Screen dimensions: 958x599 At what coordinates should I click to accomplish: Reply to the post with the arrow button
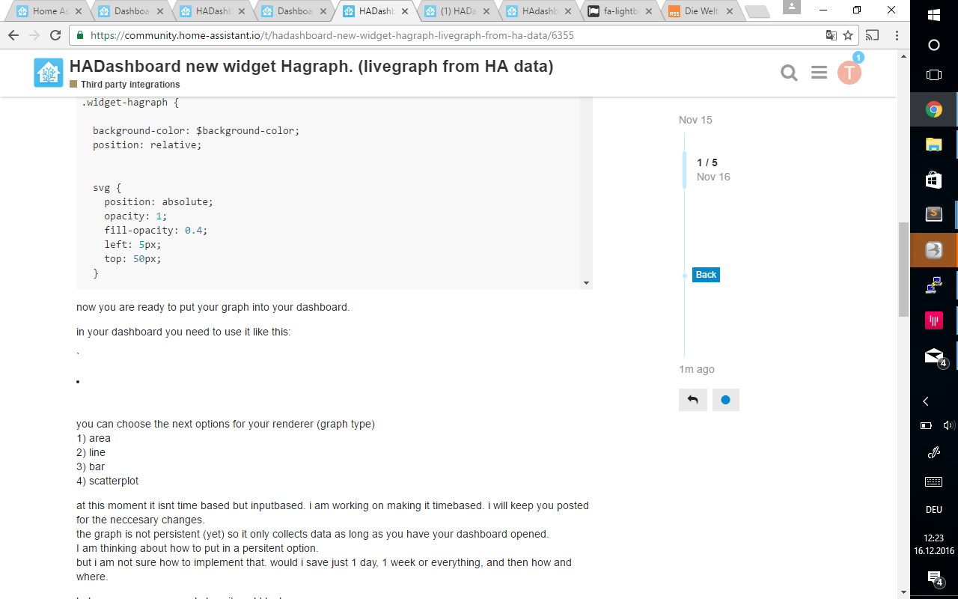pos(692,399)
